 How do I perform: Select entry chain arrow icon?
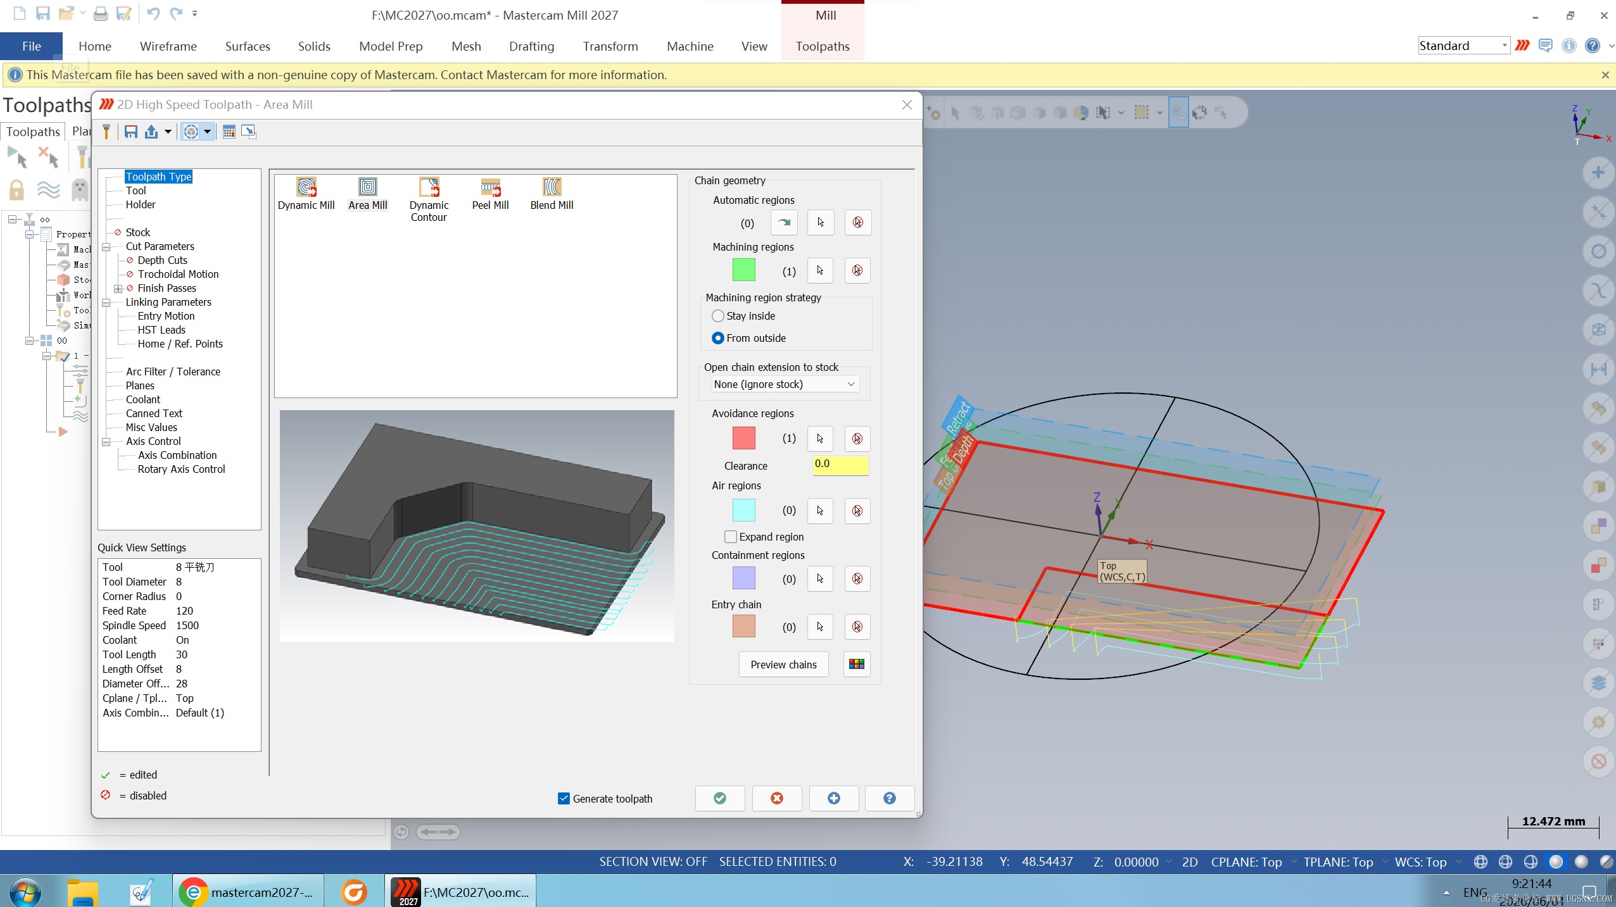(x=820, y=627)
